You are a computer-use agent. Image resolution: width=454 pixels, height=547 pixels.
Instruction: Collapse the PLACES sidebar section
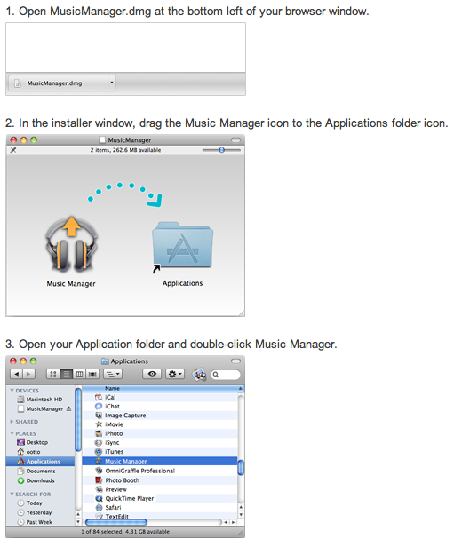tap(12, 433)
